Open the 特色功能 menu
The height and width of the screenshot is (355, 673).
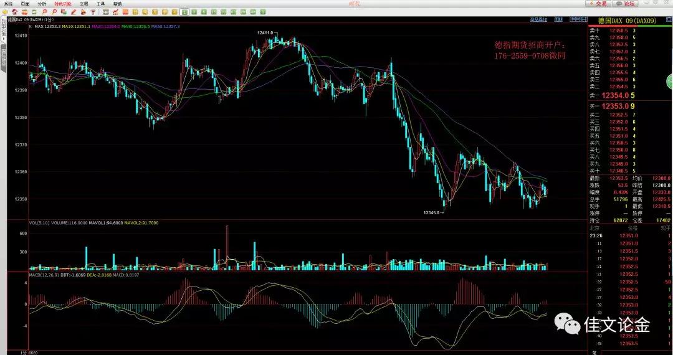click(x=62, y=4)
